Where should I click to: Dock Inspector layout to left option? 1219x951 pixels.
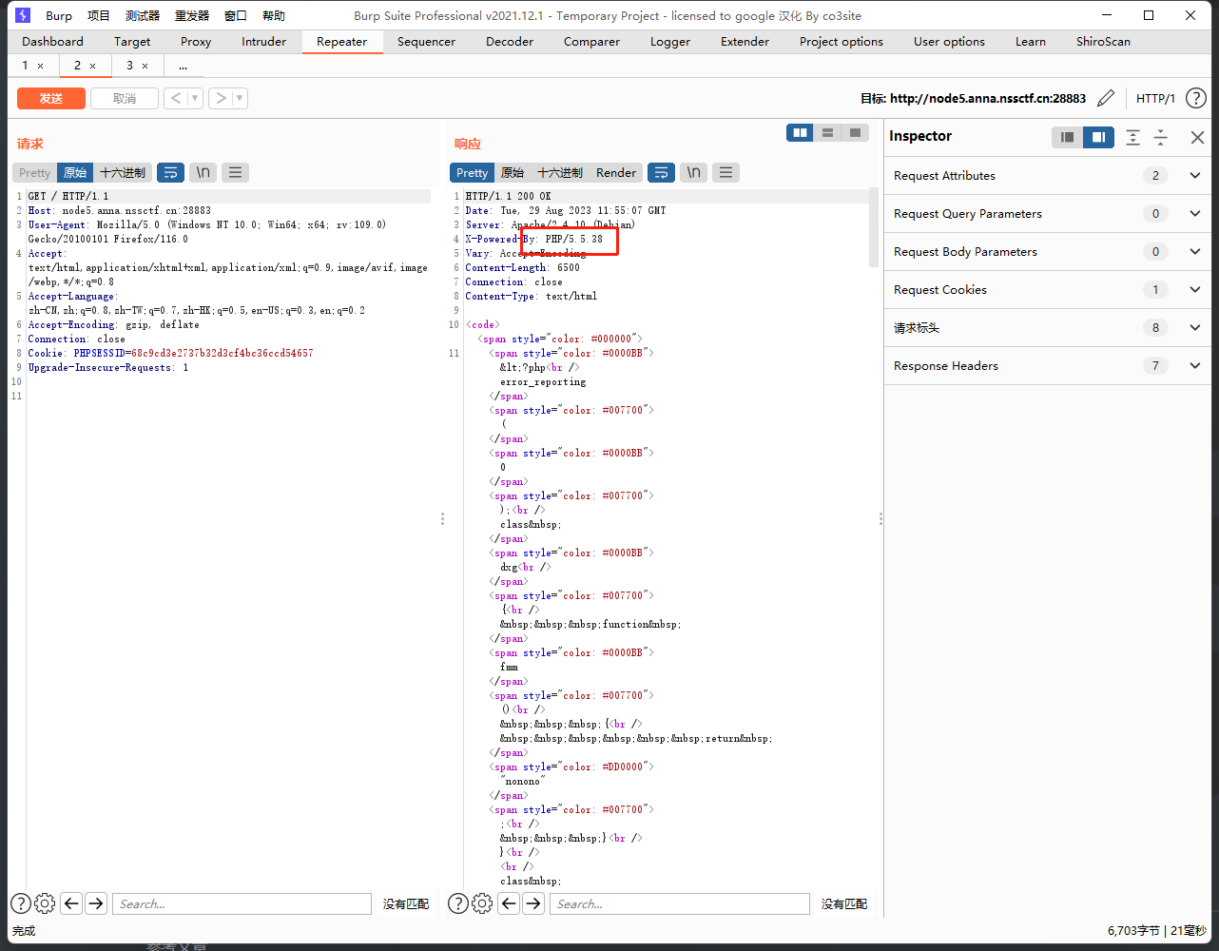click(x=1068, y=137)
